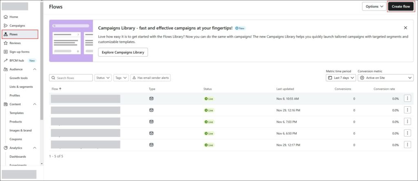
Task: Click the Create flow button
Action: (x=401, y=7)
